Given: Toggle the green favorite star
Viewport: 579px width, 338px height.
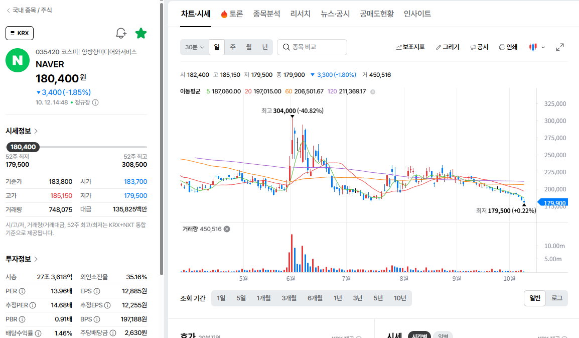Looking at the screenshot, I should (x=141, y=33).
